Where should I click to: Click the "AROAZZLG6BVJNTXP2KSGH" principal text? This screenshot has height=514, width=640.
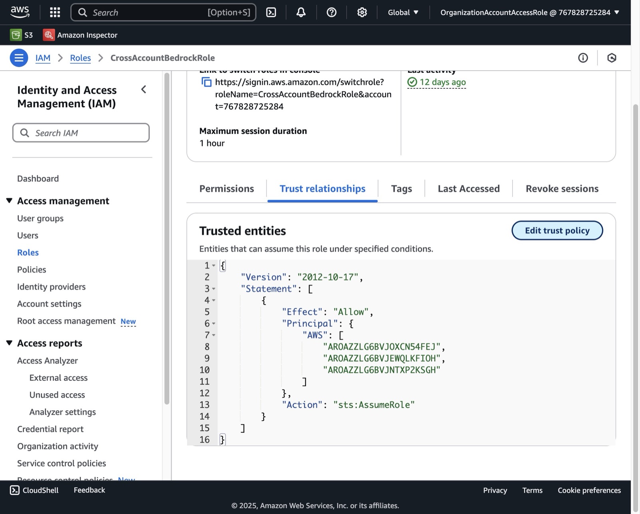pos(382,370)
